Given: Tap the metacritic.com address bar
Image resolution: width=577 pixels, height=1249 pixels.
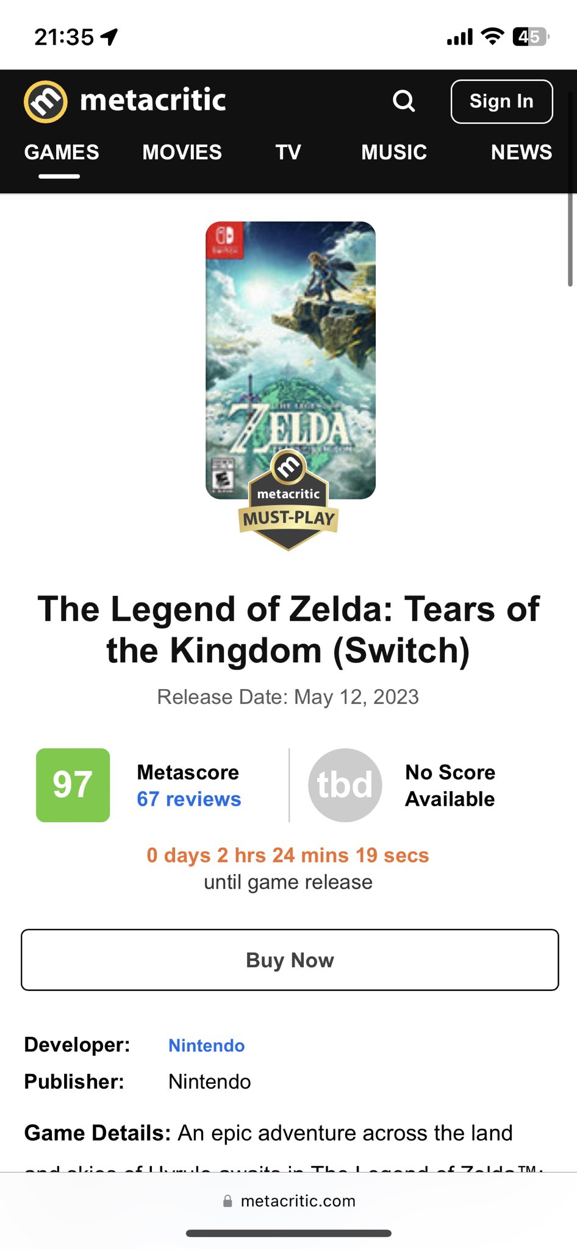Looking at the screenshot, I should (x=298, y=1201).
